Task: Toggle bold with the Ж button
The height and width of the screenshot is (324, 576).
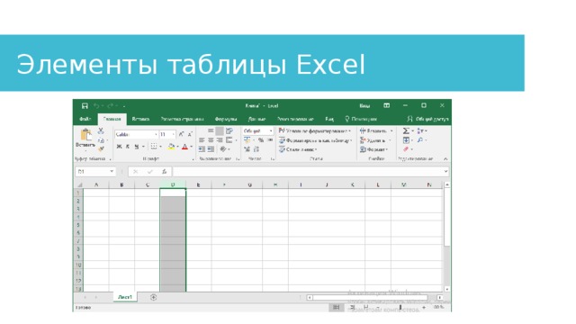Action: pyautogui.click(x=119, y=147)
